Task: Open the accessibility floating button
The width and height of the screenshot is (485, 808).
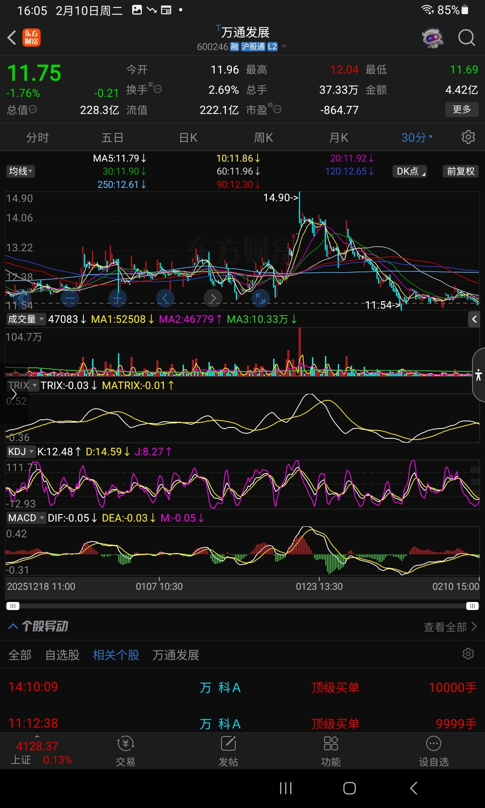Action: 479,375
